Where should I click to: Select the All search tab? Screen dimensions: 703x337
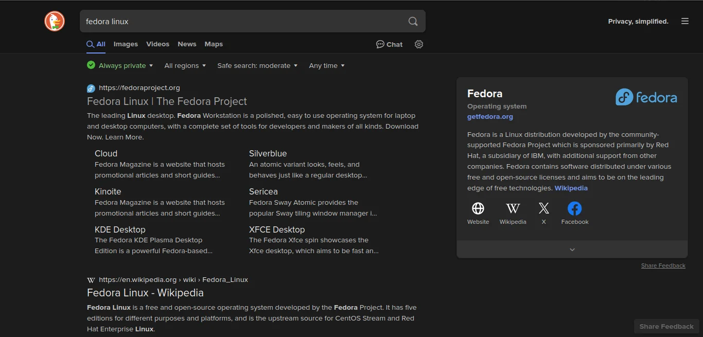pyautogui.click(x=96, y=44)
